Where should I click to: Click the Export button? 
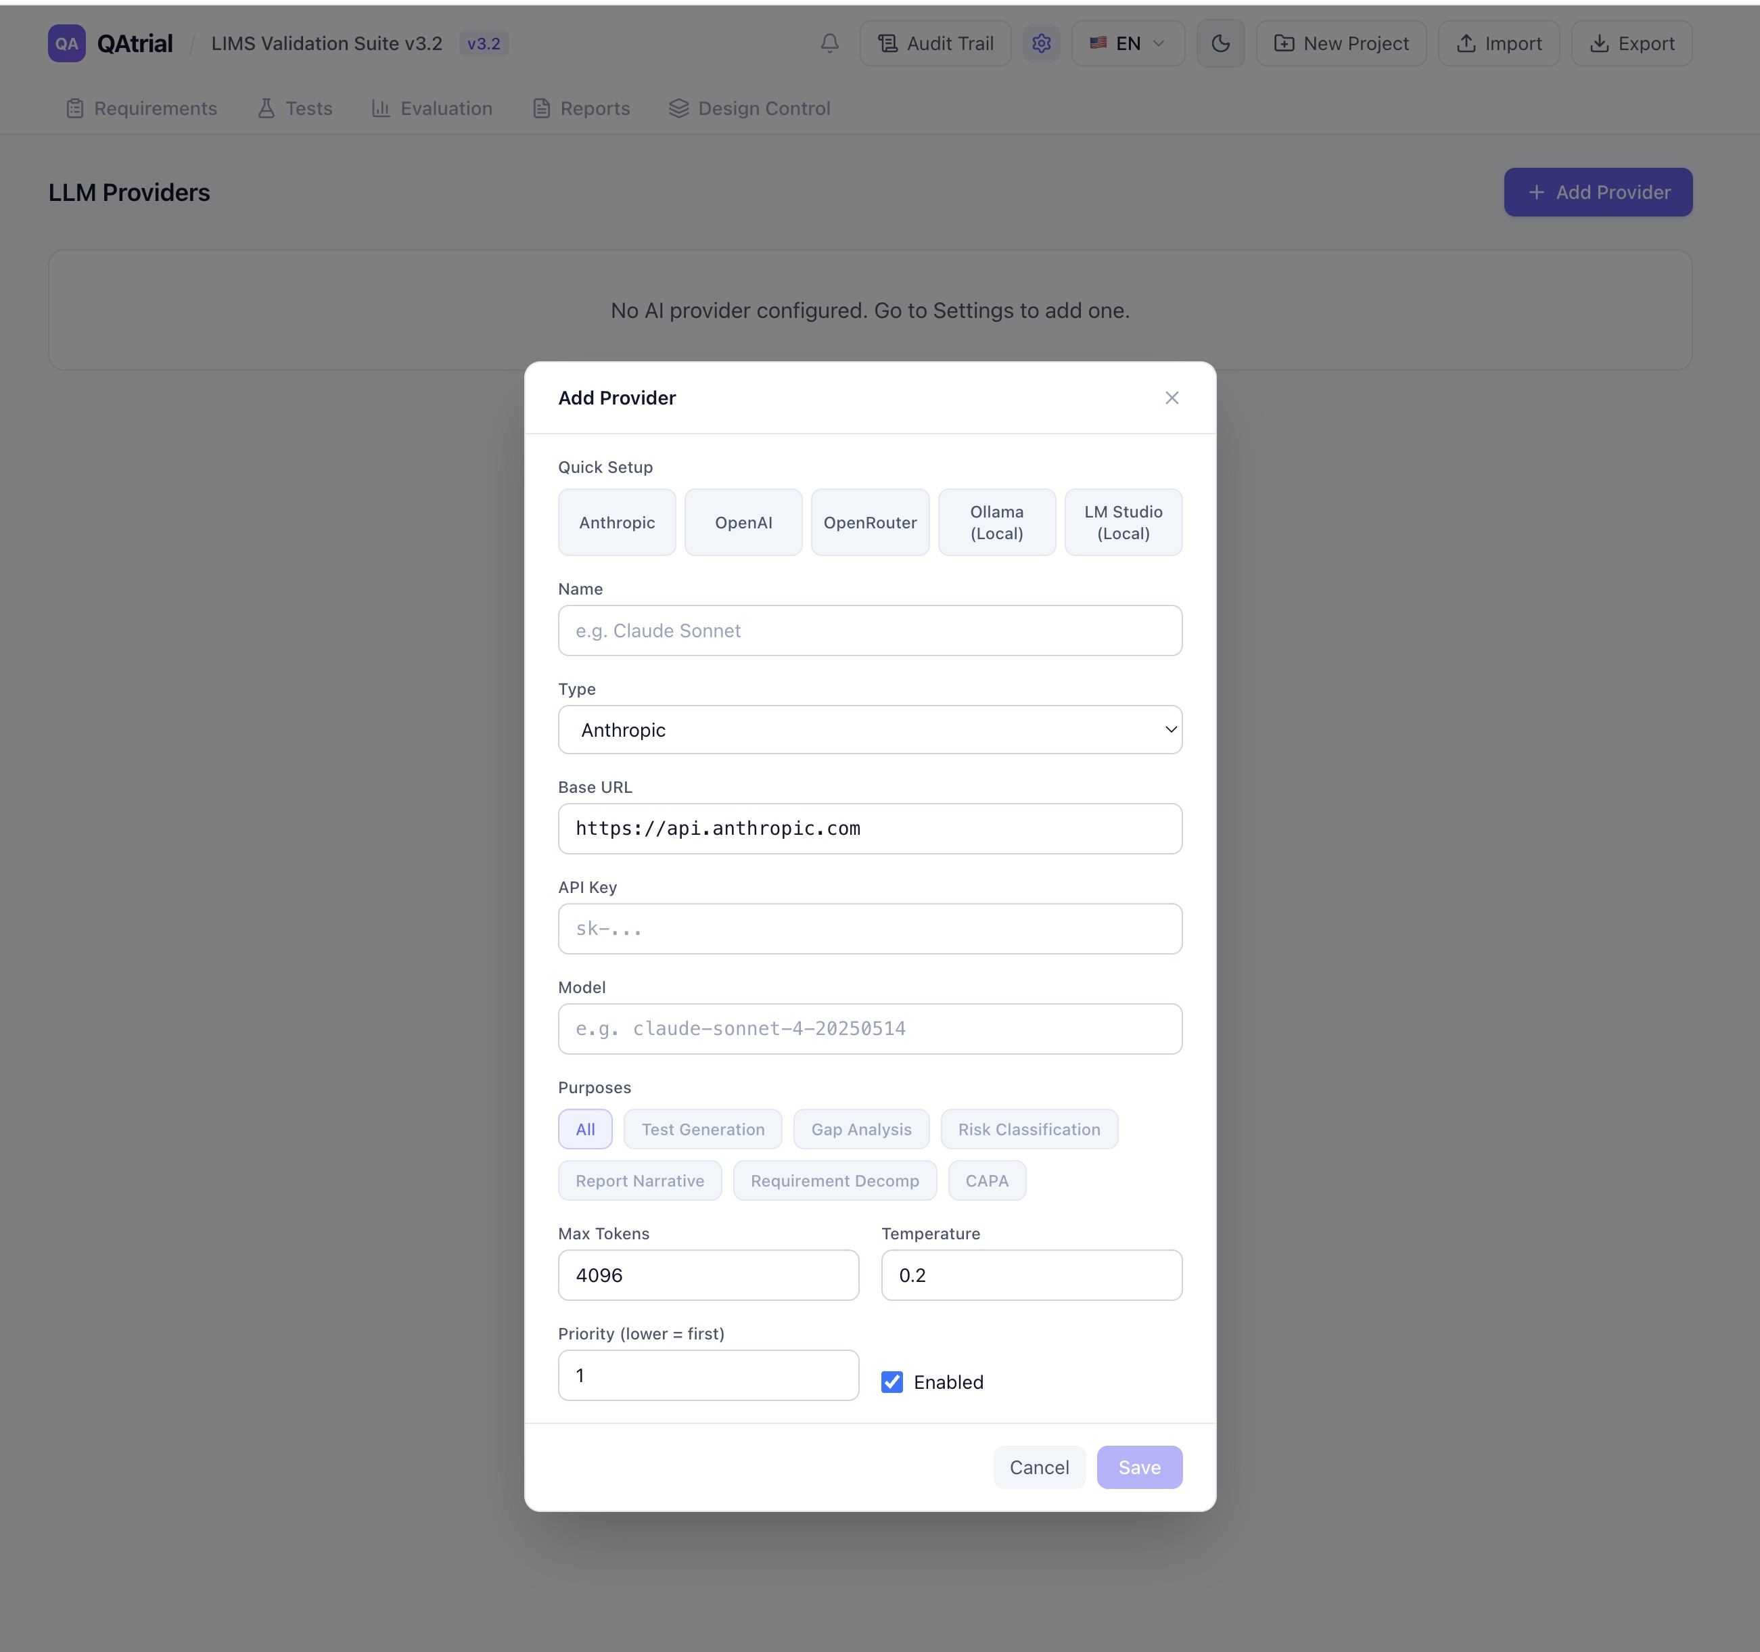click(1631, 43)
